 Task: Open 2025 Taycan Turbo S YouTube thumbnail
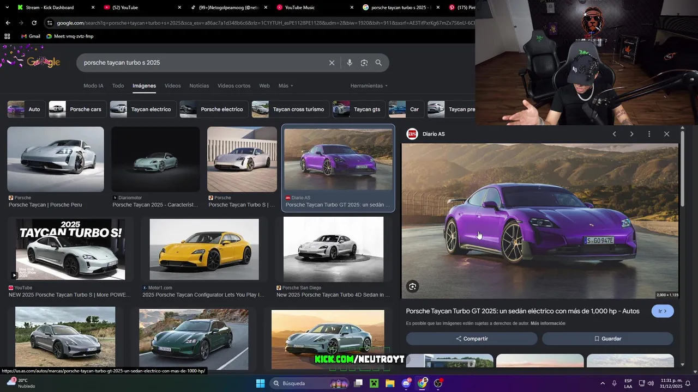point(70,249)
